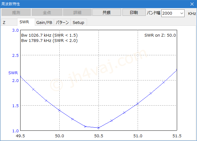Image resolution: width=197 pixels, height=141 pixels.
Task: Switch to the パターン tab
Action: click(62, 22)
